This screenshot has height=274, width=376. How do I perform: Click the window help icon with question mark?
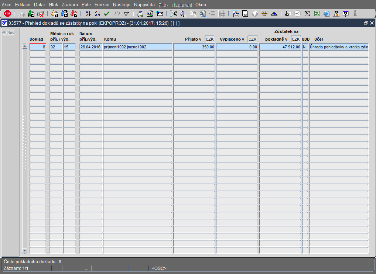point(346,14)
